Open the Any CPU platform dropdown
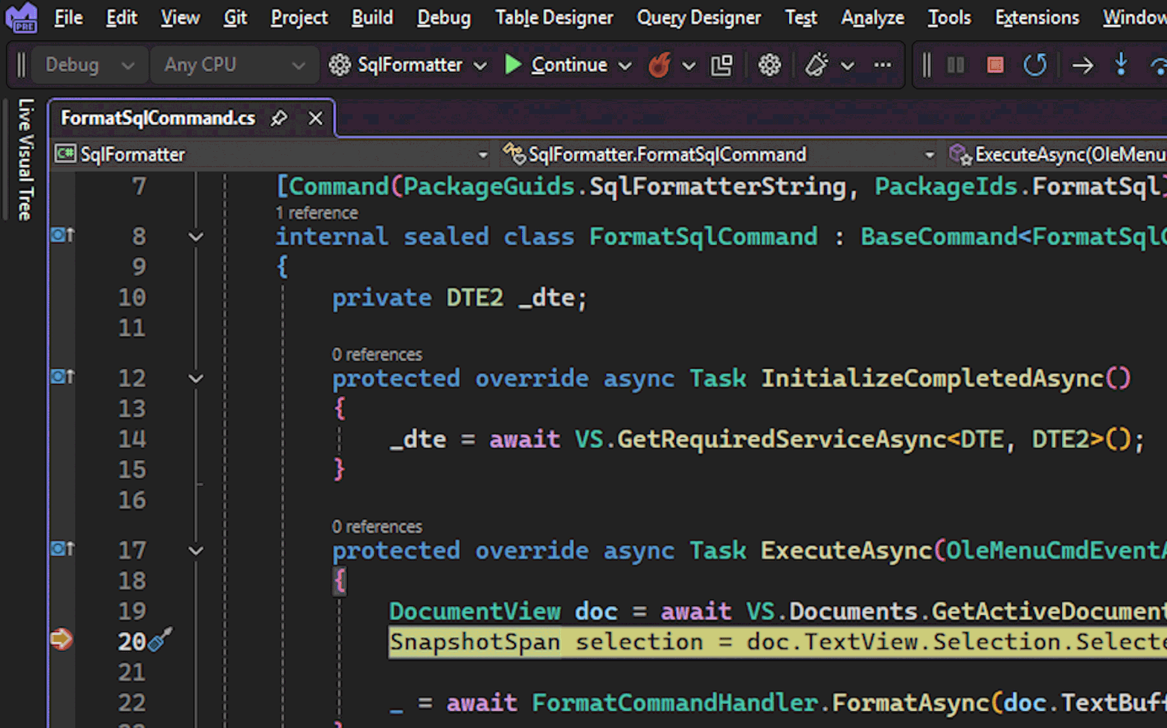The height and width of the screenshot is (728, 1167). pyautogui.click(x=234, y=65)
